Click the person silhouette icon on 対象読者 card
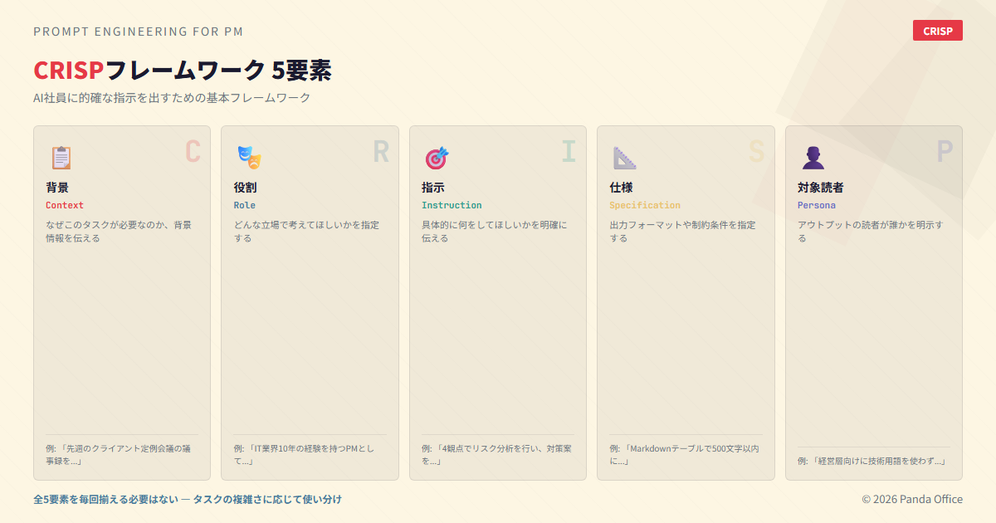996x523 pixels. tap(813, 158)
